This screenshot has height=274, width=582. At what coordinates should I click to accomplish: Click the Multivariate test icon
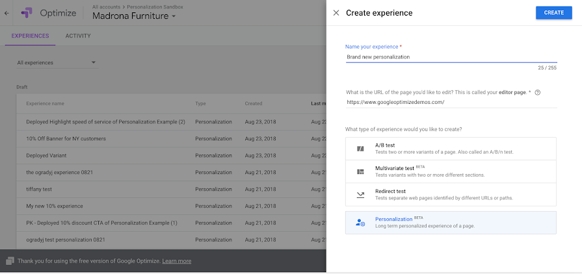tap(360, 171)
